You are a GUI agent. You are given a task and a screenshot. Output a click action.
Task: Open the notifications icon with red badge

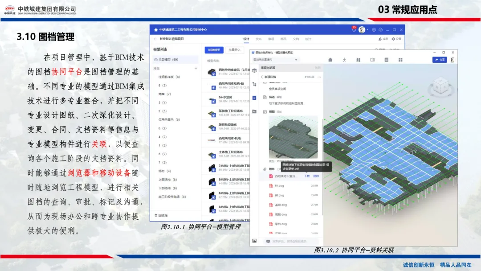pos(354,29)
